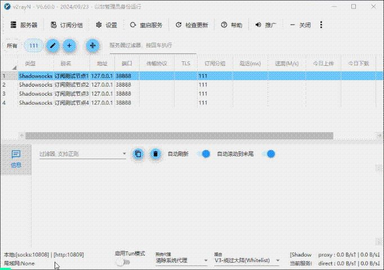Click the pencil edit subscription icon
The width and height of the screenshot is (384, 270).
(x=53, y=46)
